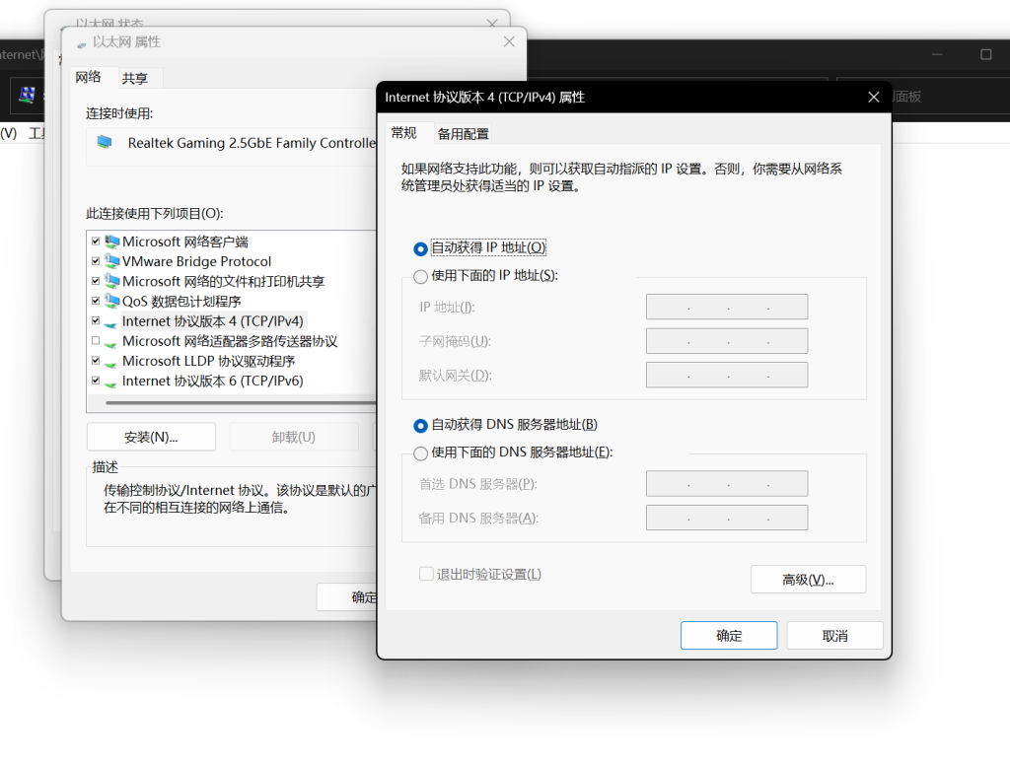The height and width of the screenshot is (764, 1010).
Task: Click the 安装(N) button
Action: point(150,437)
